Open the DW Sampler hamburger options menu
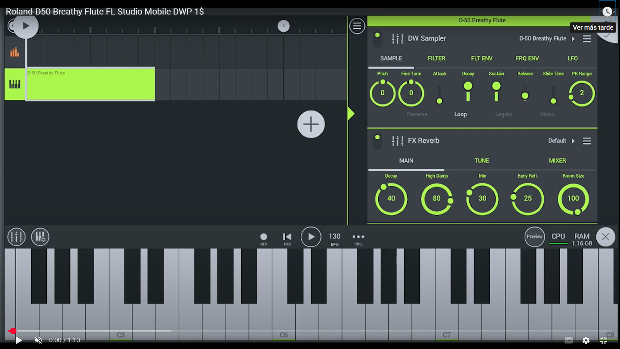620x349 pixels. click(x=587, y=39)
